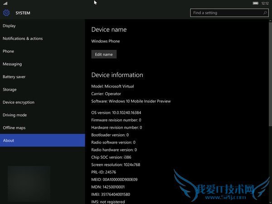Click Model: Microsoft Virtual line
The height and width of the screenshot is (204, 272).
click(x=112, y=86)
